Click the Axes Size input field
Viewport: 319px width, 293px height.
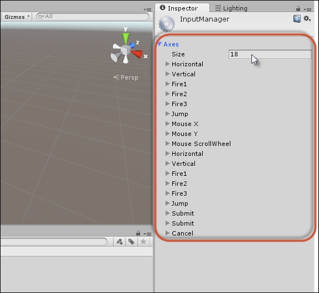point(270,54)
